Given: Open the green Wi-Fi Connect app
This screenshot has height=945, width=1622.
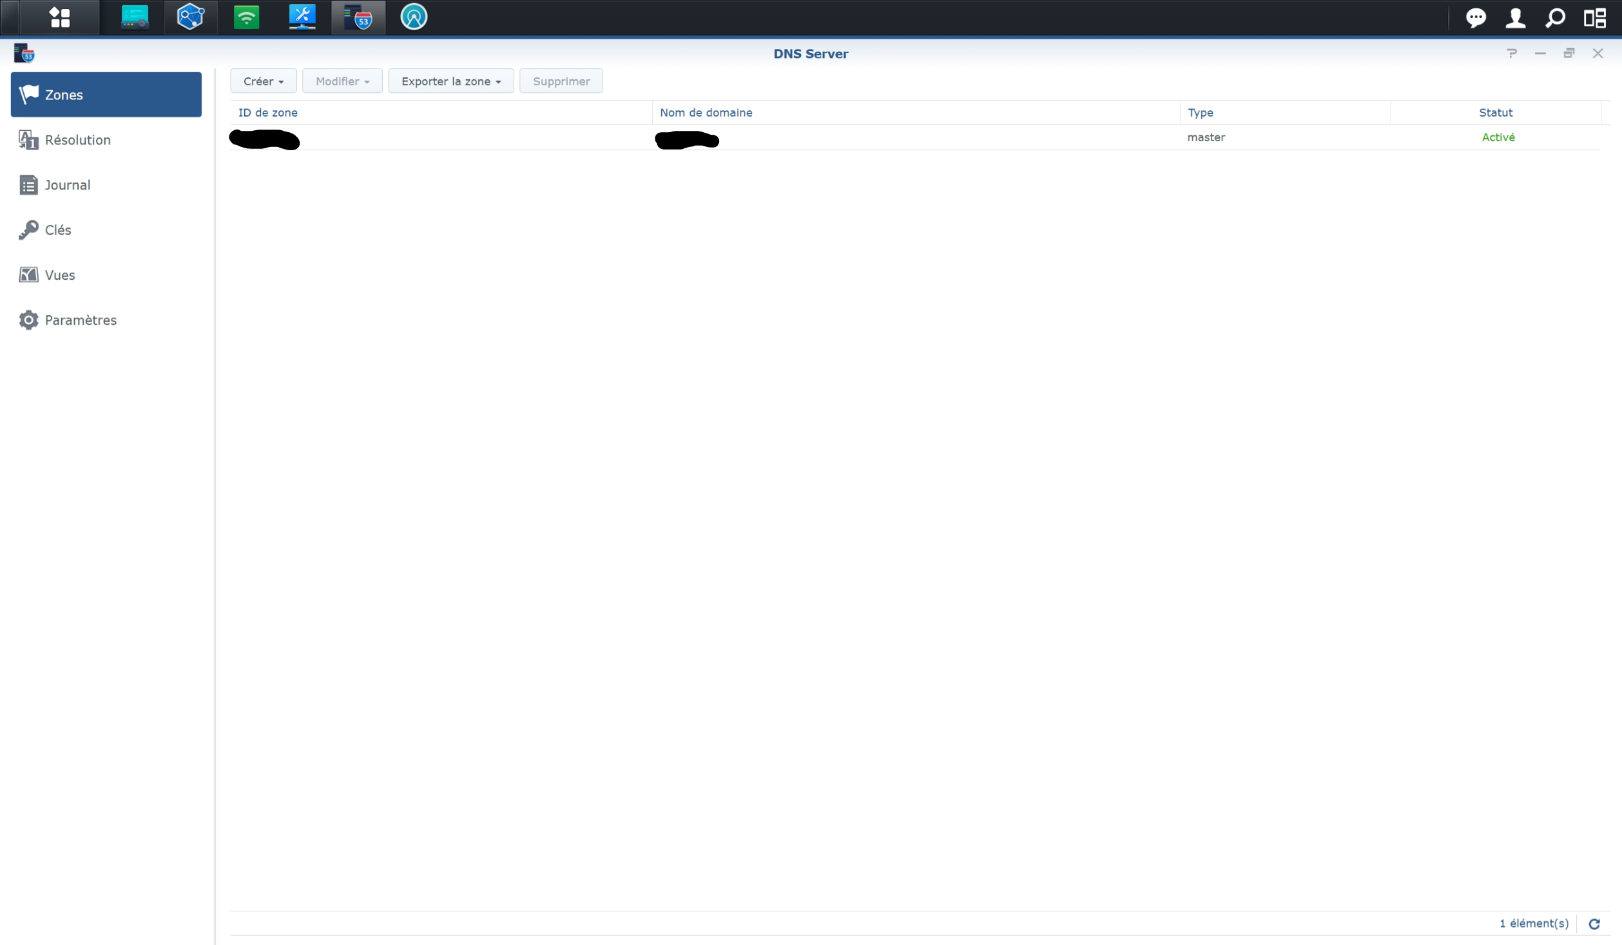Looking at the screenshot, I should tap(246, 17).
